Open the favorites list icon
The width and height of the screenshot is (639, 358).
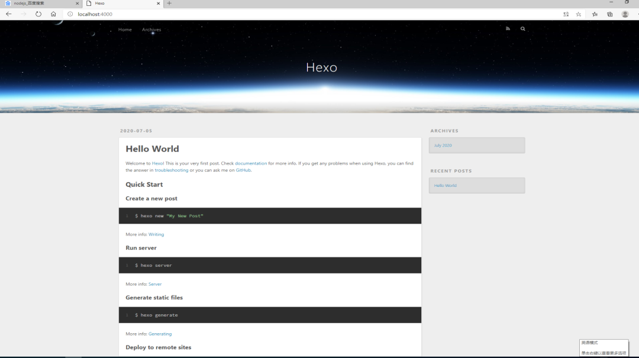coord(595,14)
